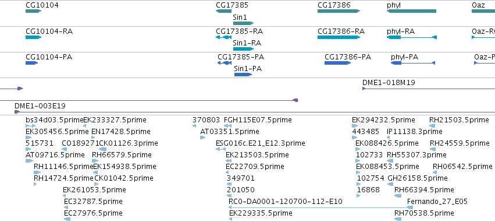Viewport: 495px width, 222px height.
Task: Select the CG10104 gene arrow glyph
Action: click(34, 11)
